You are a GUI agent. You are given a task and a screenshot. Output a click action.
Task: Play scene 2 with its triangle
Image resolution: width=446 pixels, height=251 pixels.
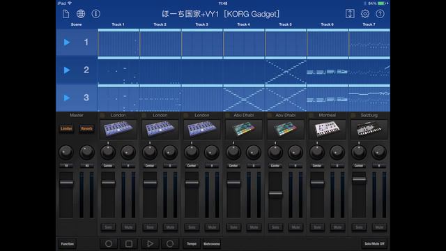[x=67, y=70]
